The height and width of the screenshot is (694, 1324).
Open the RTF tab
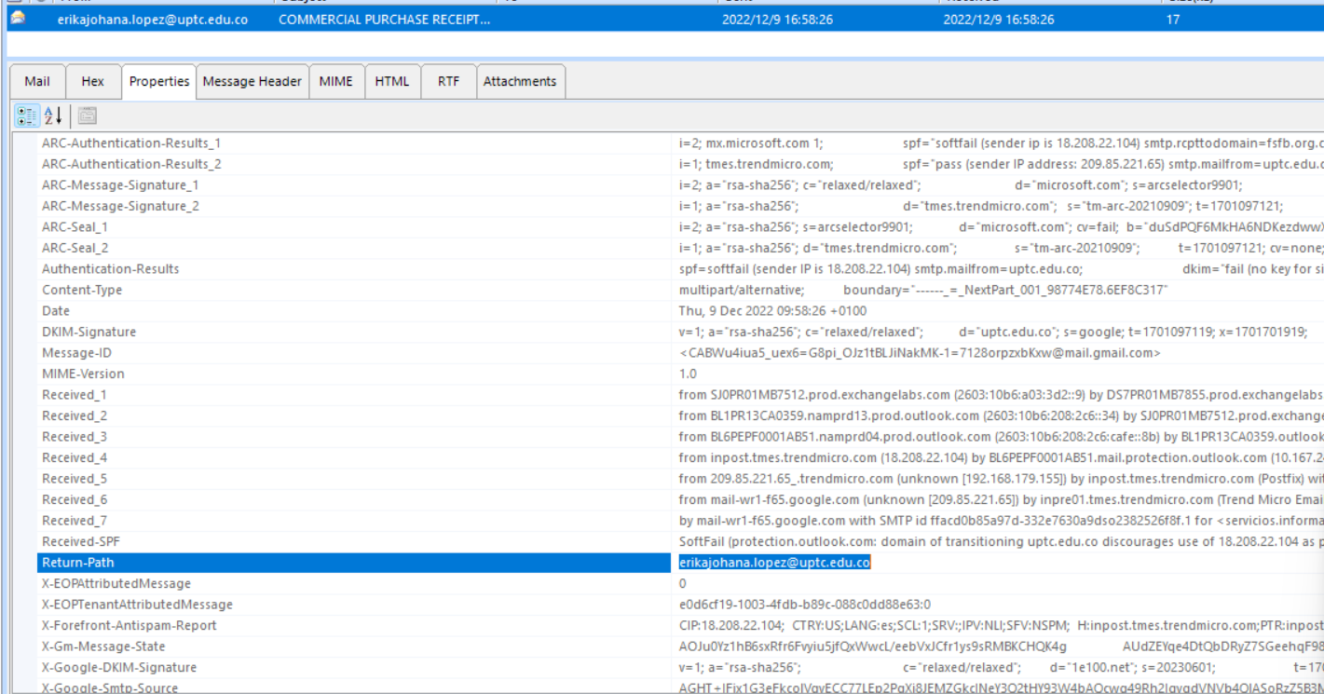pos(449,81)
